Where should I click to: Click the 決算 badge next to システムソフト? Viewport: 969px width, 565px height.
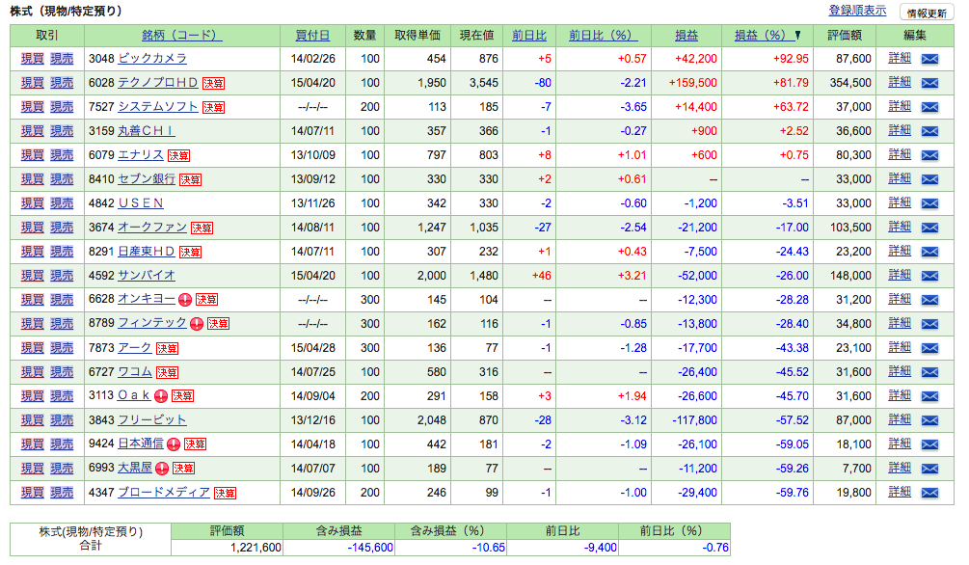tap(214, 108)
